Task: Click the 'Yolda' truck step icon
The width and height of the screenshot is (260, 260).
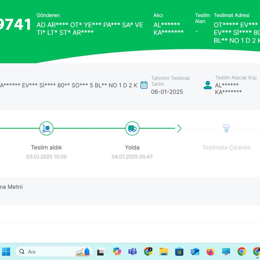Action: 132,128
